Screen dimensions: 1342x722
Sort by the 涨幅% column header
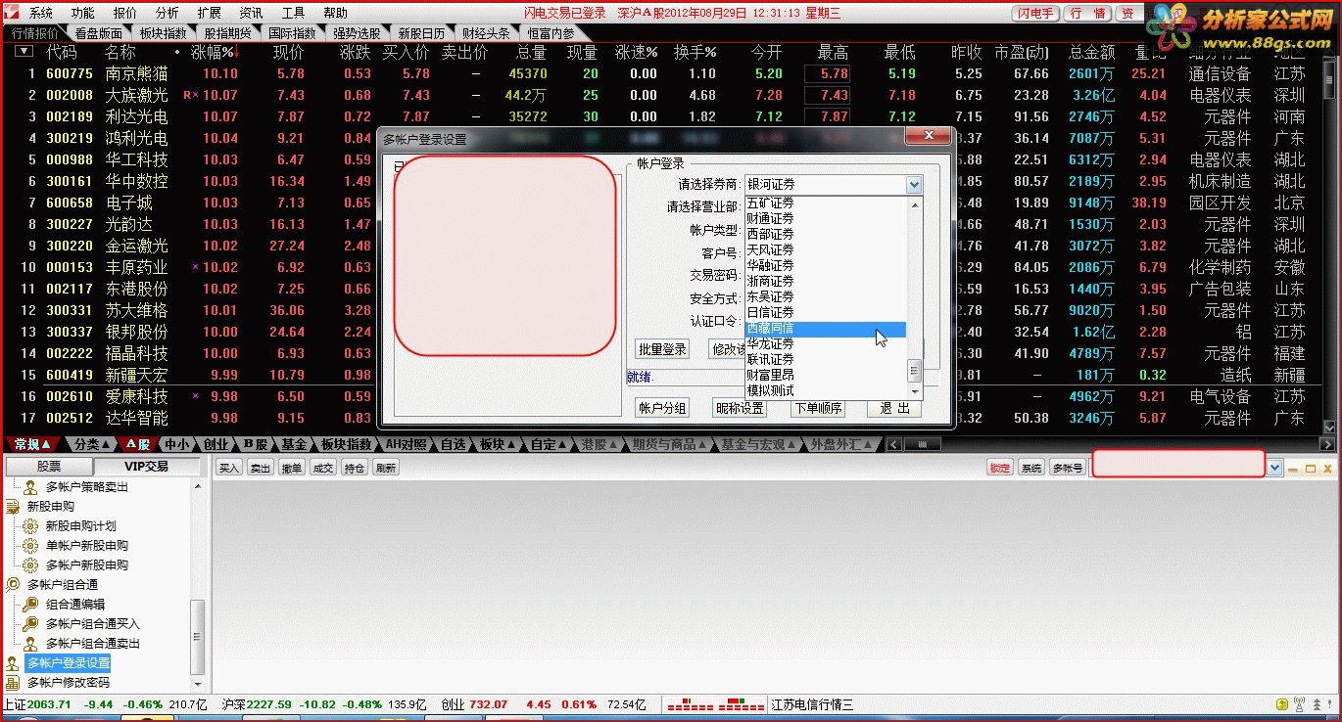coord(214,51)
